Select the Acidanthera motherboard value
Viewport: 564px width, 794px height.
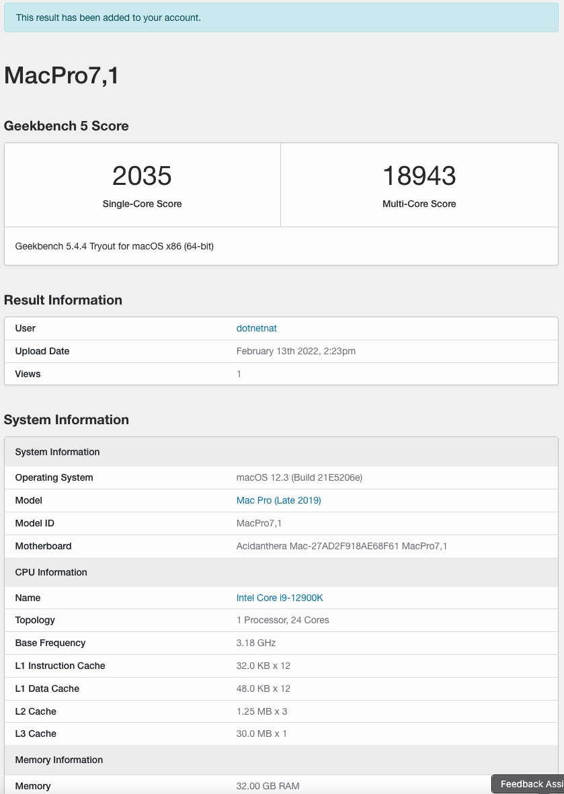click(x=341, y=546)
